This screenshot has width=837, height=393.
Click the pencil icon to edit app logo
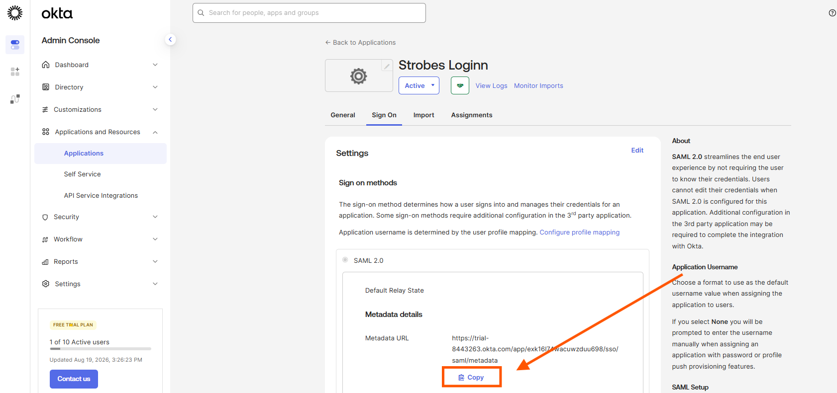click(387, 66)
